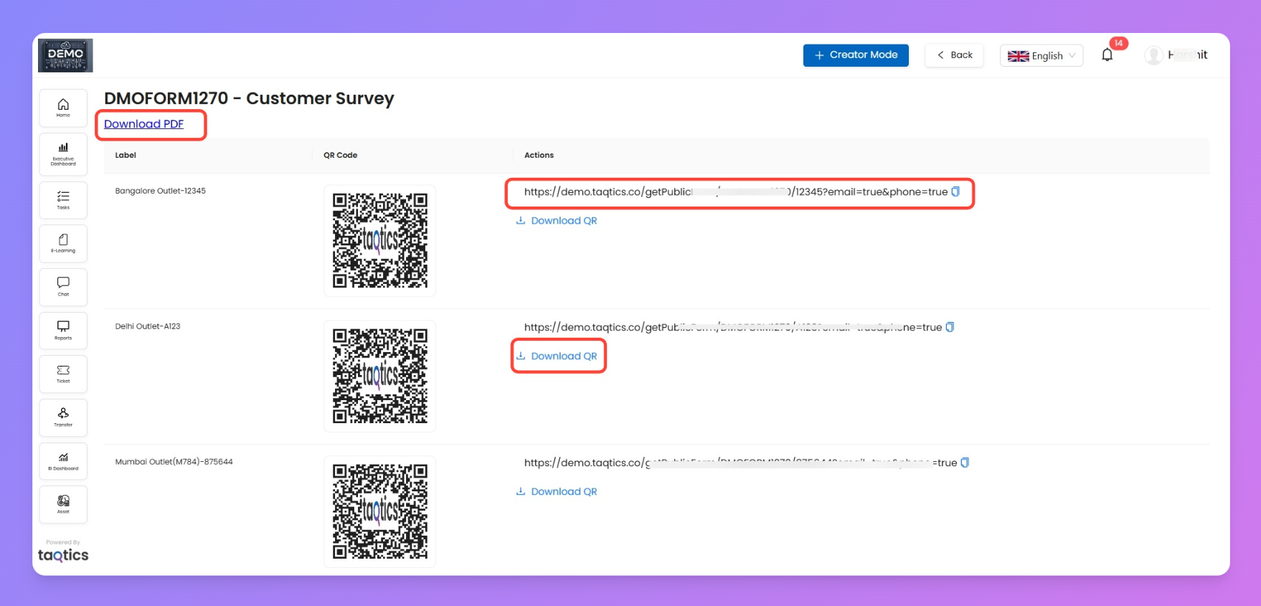
Task: Click the DMOFORM1270 - Customer Survey title
Action: [249, 98]
